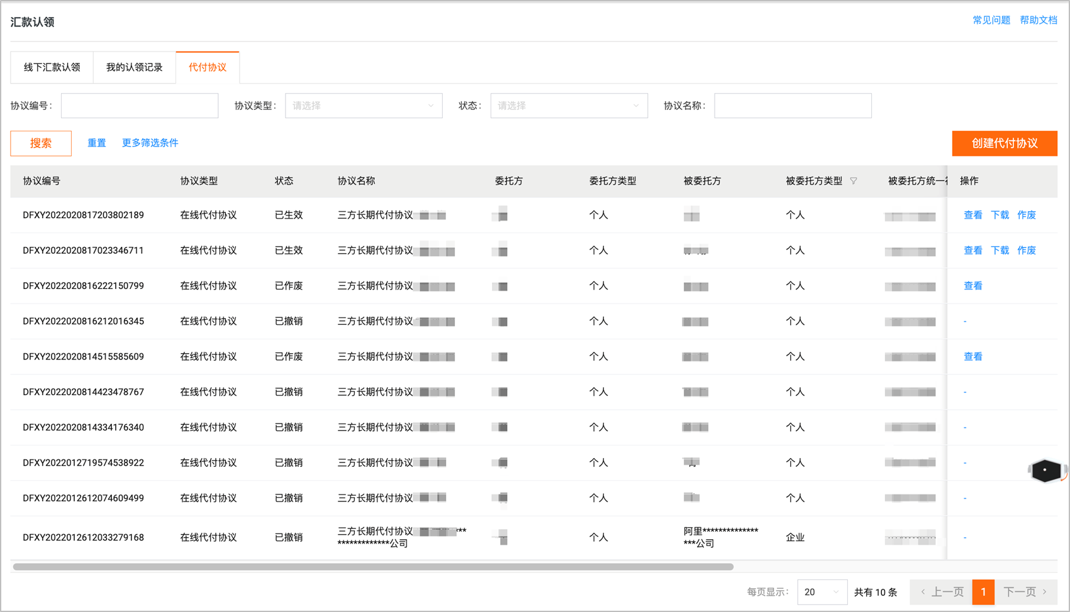Screen dimensions: 1070x612
Task: Click the 被委托方类型 column header
Action: (814, 181)
